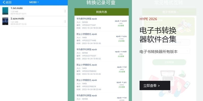
Task: Select the 1.txt.mobi file name
Action: coord(17,8)
